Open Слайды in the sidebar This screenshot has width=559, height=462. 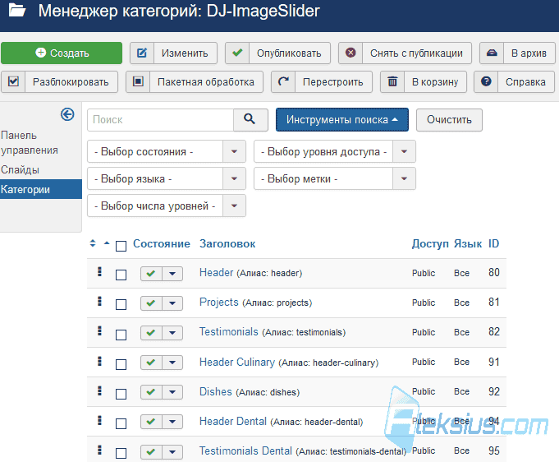pyautogui.click(x=20, y=170)
